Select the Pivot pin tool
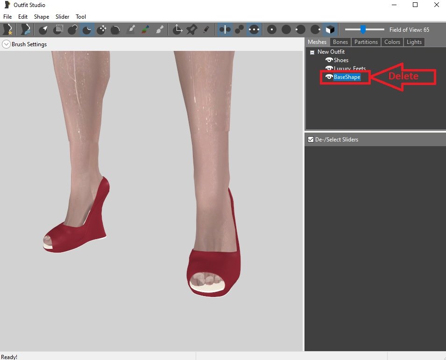Screen dimensions: 446x360 pos(191,30)
